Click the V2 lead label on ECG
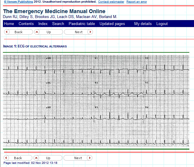194x167 pixels. click(96, 83)
